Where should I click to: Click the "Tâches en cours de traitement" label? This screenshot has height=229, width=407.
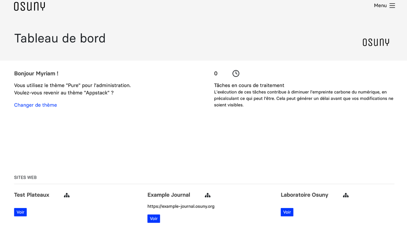click(249, 85)
